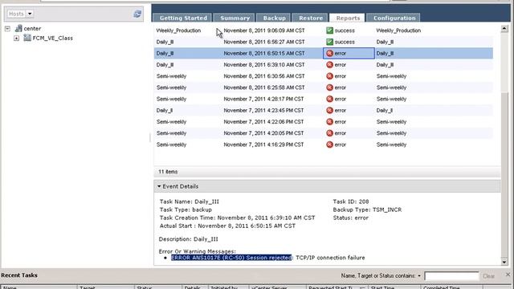The width and height of the screenshot is (514, 289).
Task: Open the Configuration tab
Action: click(394, 18)
